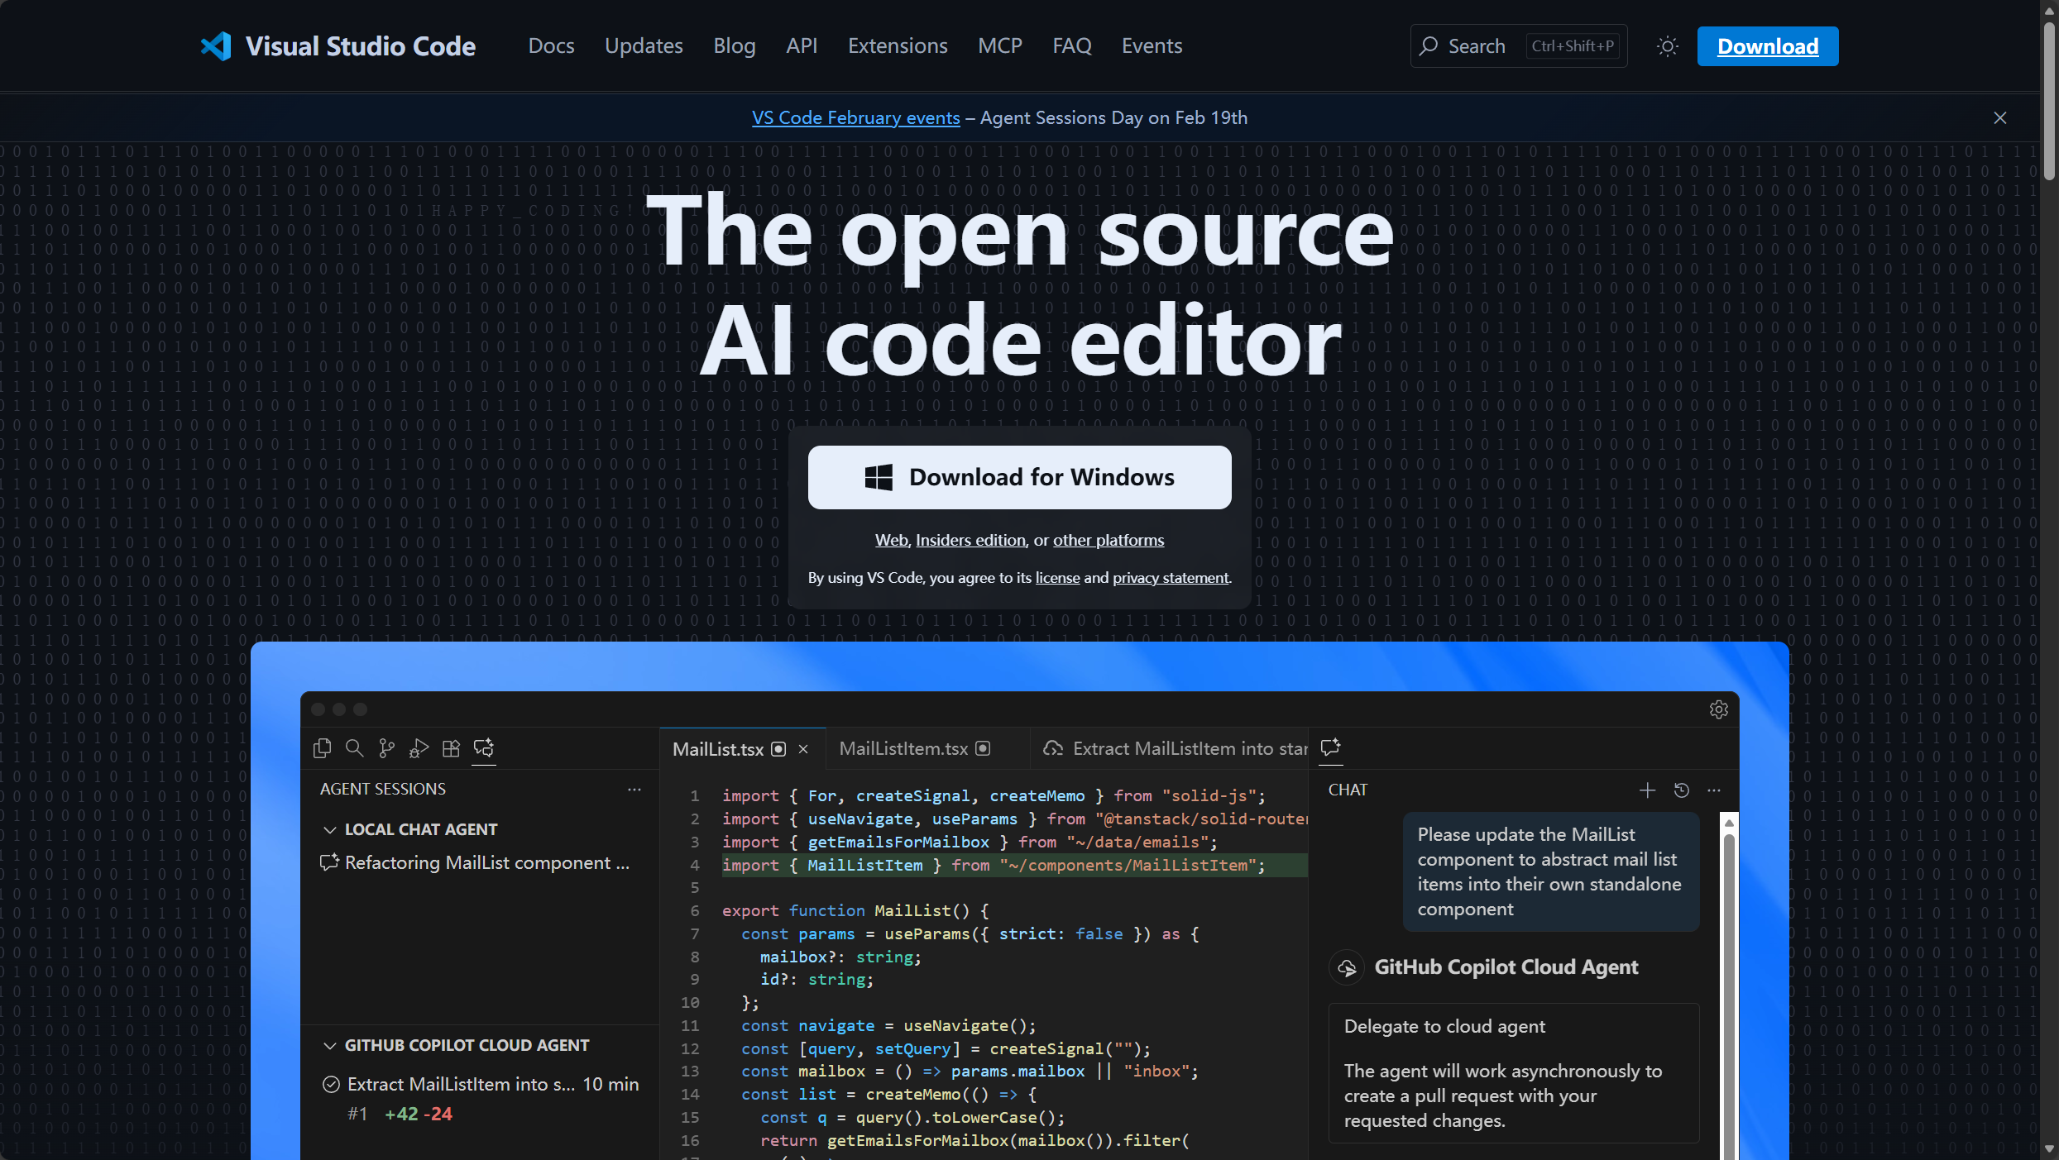Click the settings gear in editor mockup
Image resolution: width=2059 pixels, height=1160 pixels.
point(1718,709)
